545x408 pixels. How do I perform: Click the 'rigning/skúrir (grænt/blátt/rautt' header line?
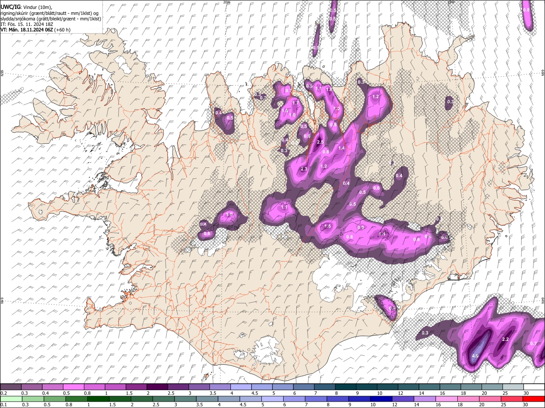(x=49, y=13)
